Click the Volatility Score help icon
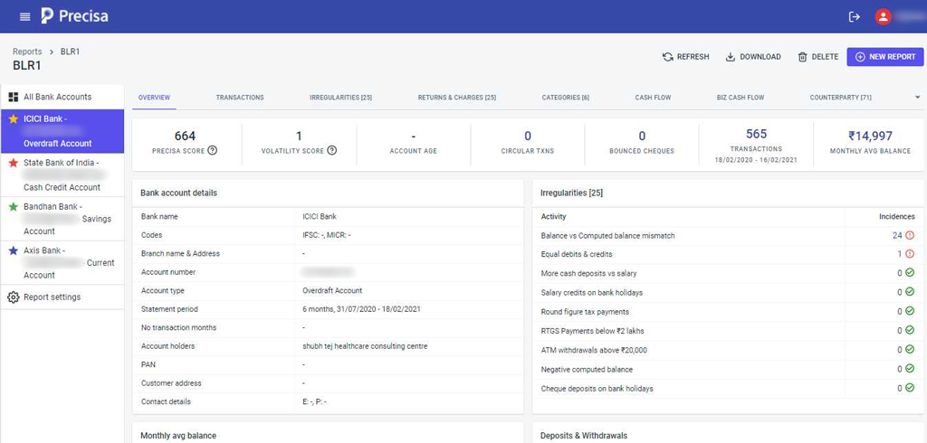 [x=332, y=151]
